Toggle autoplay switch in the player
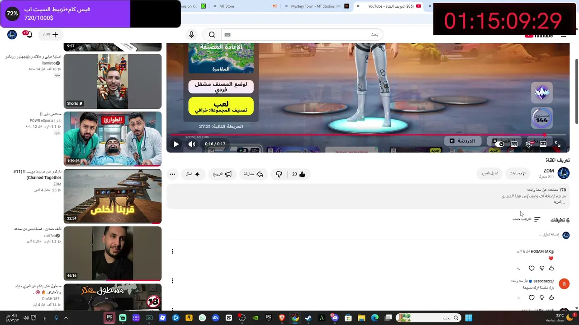Viewport: 579px width, 325px height. (500, 144)
